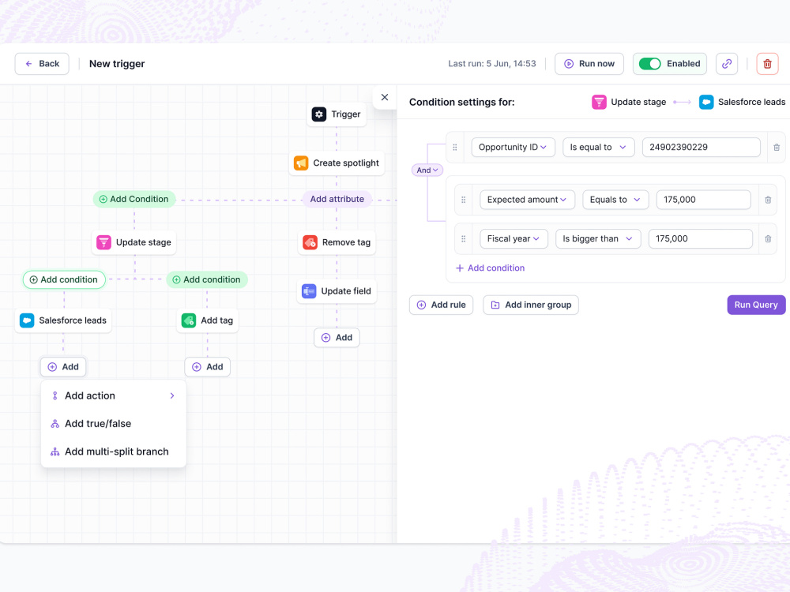Open the Fiscal year field dropdown
This screenshot has height=592, width=790.
[x=513, y=239]
